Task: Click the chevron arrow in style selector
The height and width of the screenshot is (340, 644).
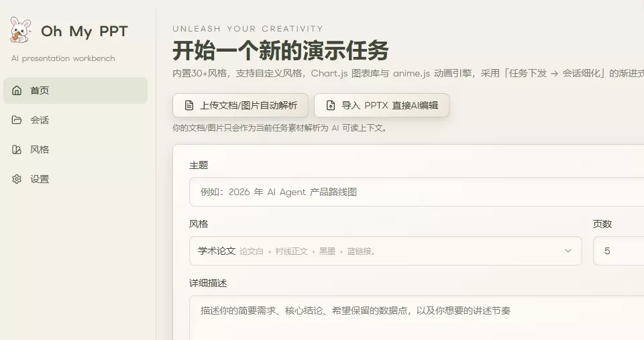Action: tap(568, 251)
